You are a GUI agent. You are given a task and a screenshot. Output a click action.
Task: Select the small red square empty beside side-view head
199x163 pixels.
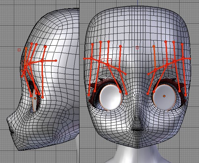tap(19, 50)
